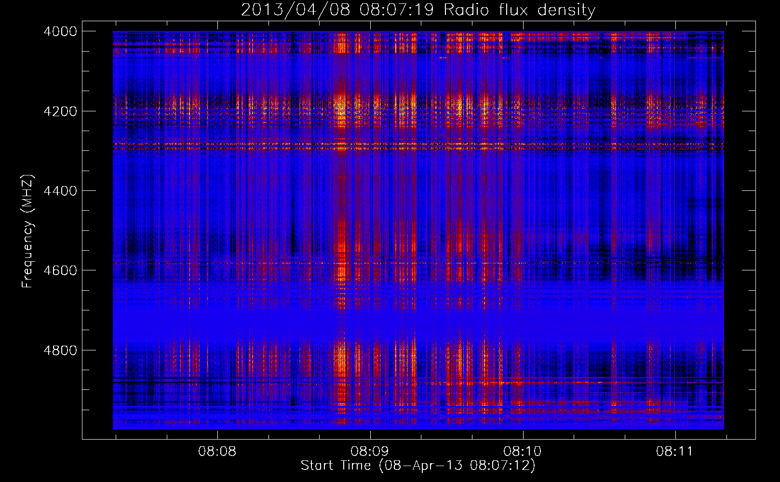Click the 4200 frequency axis label

[60, 111]
